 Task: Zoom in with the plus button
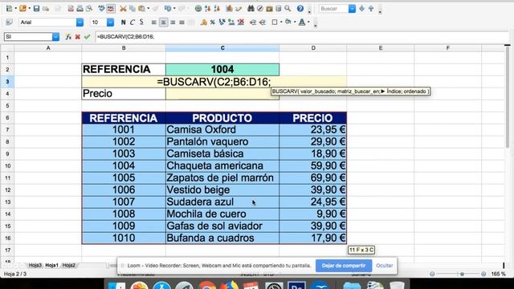483,274
